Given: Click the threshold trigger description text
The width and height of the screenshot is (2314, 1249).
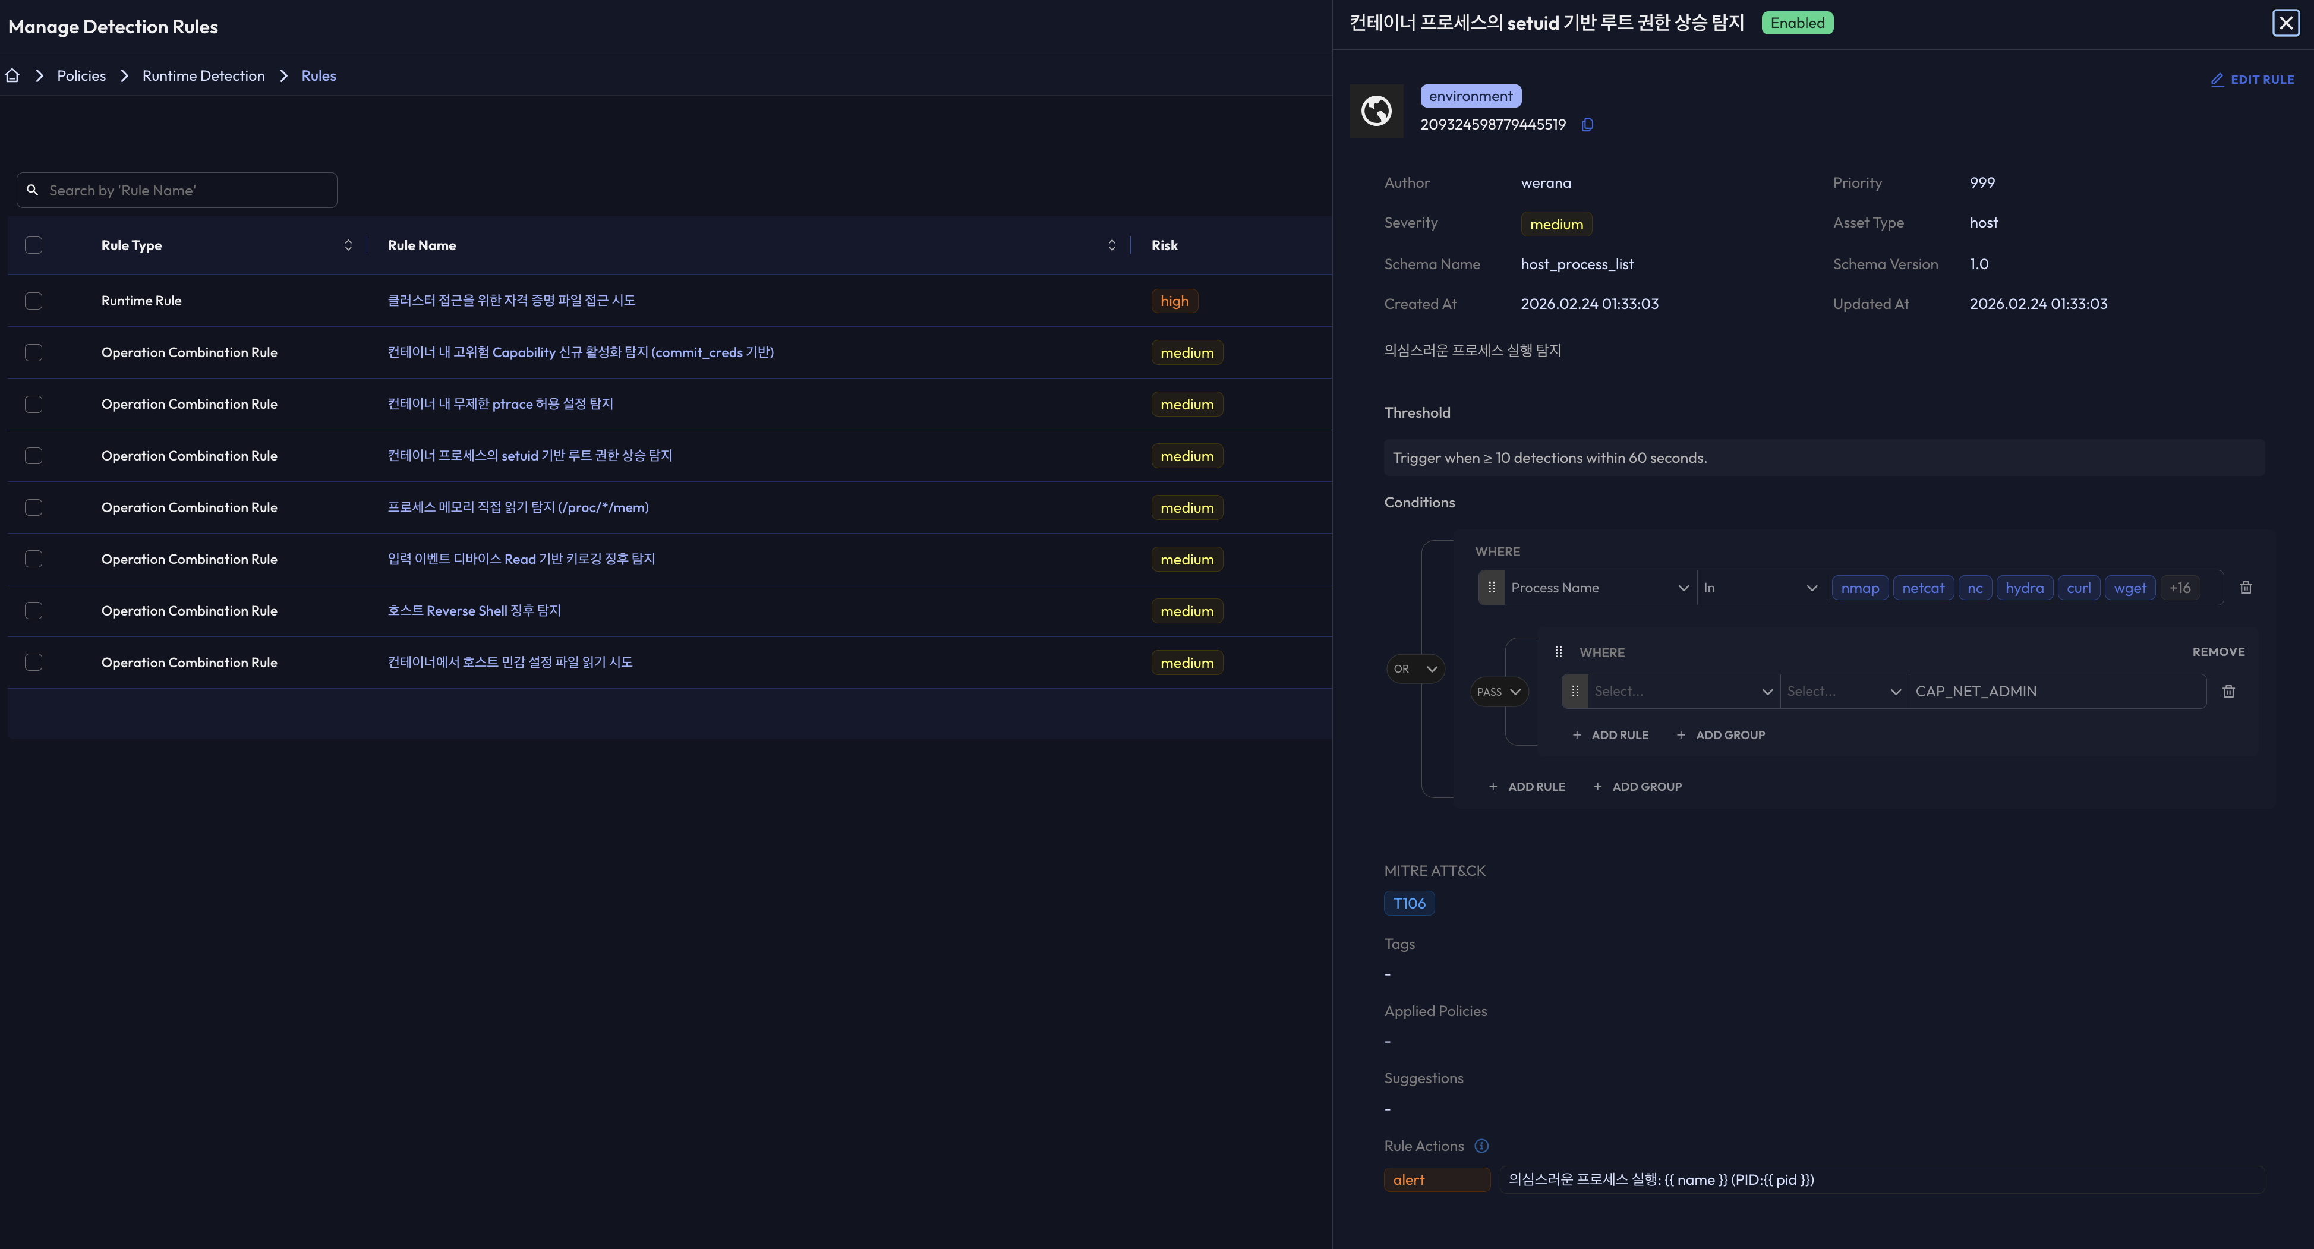Looking at the screenshot, I should tap(1550, 458).
